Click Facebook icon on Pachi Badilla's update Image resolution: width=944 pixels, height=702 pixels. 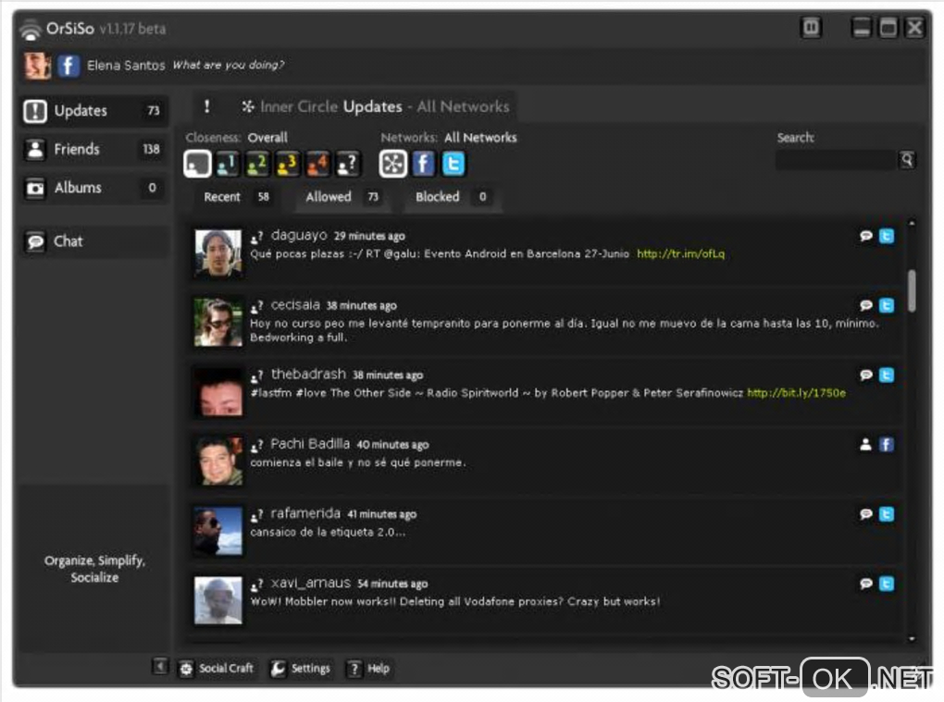(x=887, y=445)
